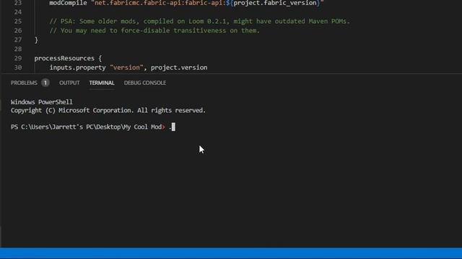Image resolution: width=462 pixels, height=259 pixels.
Task: Click the modCompile line in the editor
Action: pos(186,3)
